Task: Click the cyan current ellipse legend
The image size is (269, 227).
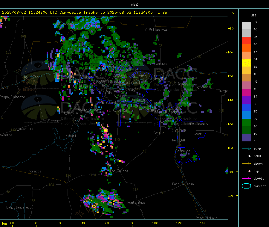Action: click(246, 186)
